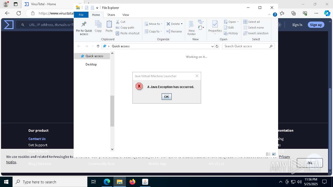Click the VirusTotal logo icon
This screenshot has height=187, width=333.
point(9,25)
